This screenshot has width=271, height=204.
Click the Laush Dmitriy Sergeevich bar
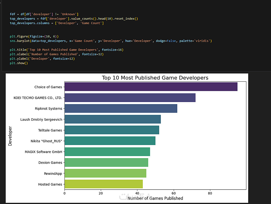click(113, 119)
